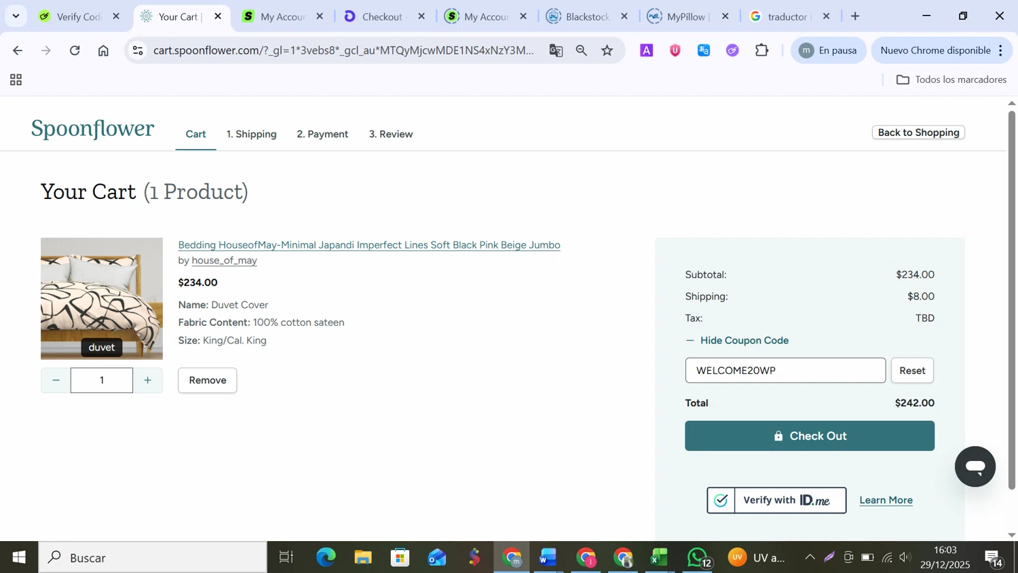
Task: Go to browser home page
Action: (103, 50)
